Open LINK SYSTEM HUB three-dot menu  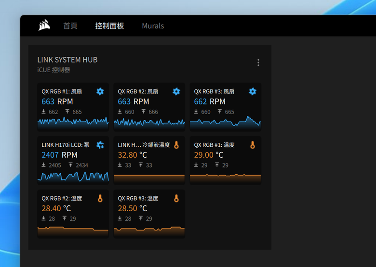[x=258, y=63]
